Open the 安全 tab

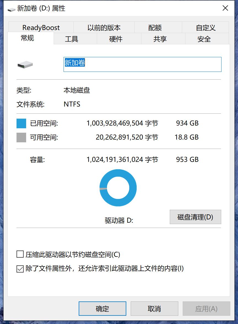(x=204, y=39)
